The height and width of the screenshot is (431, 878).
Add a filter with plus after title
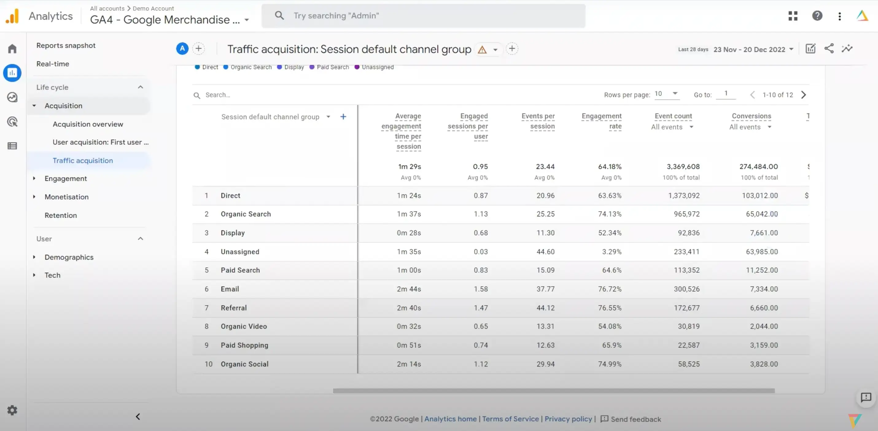pyautogui.click(x=512, y=49)
